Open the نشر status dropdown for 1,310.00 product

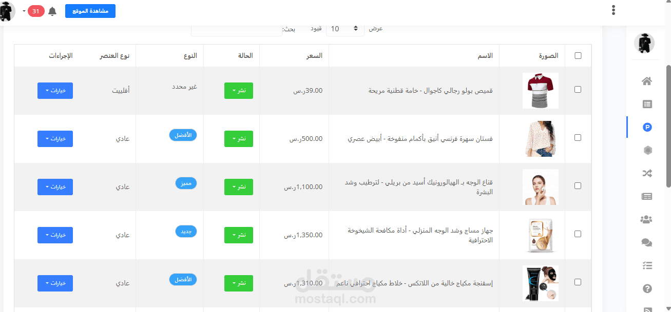[239, 283]
